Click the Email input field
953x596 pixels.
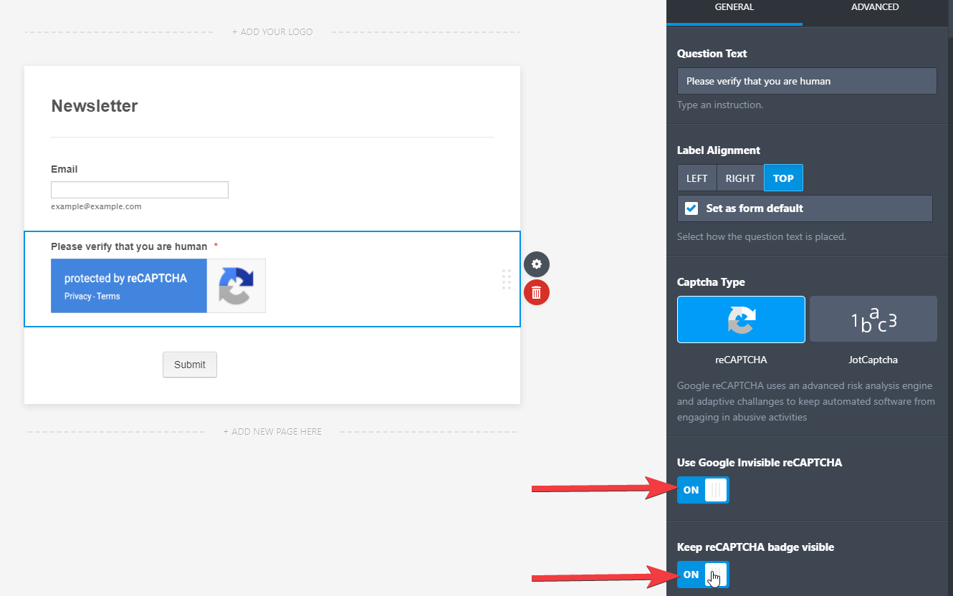(x=140, y=190)
